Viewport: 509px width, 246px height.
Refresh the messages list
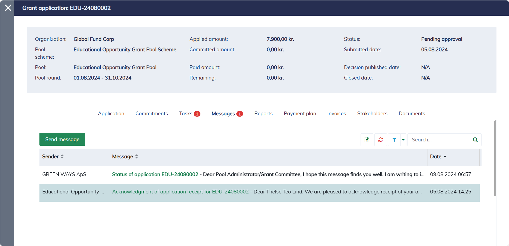point(381,140)
